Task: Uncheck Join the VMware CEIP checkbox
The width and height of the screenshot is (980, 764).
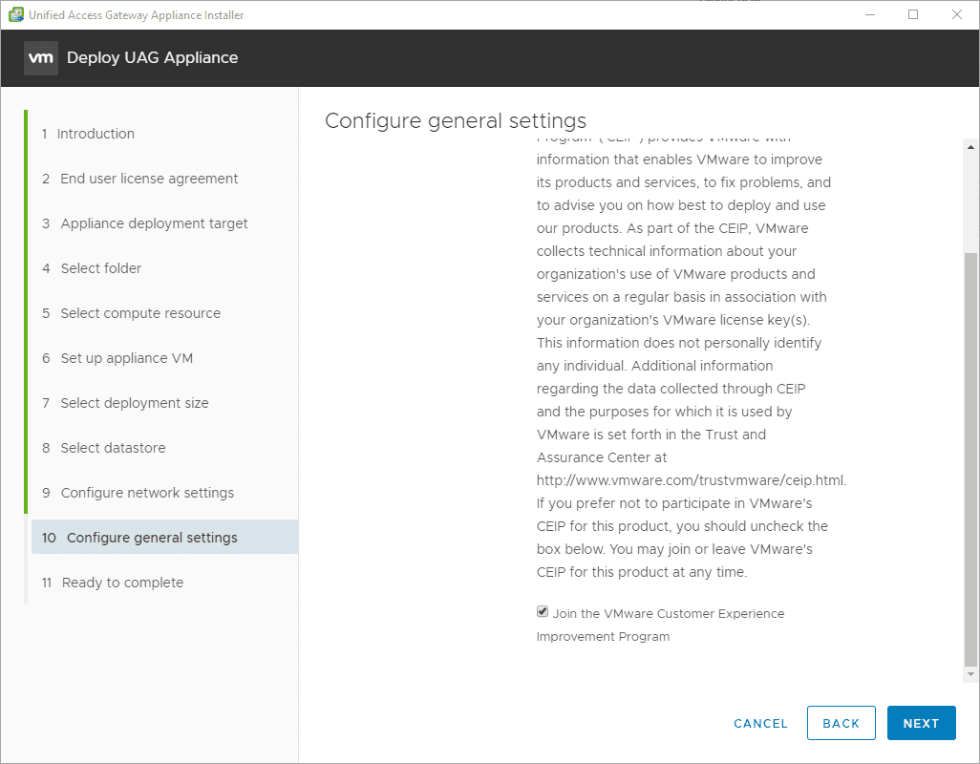Action: point(543,612)
